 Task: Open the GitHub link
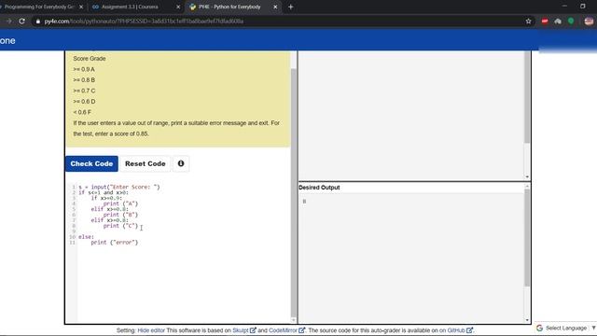coord(460,330)
